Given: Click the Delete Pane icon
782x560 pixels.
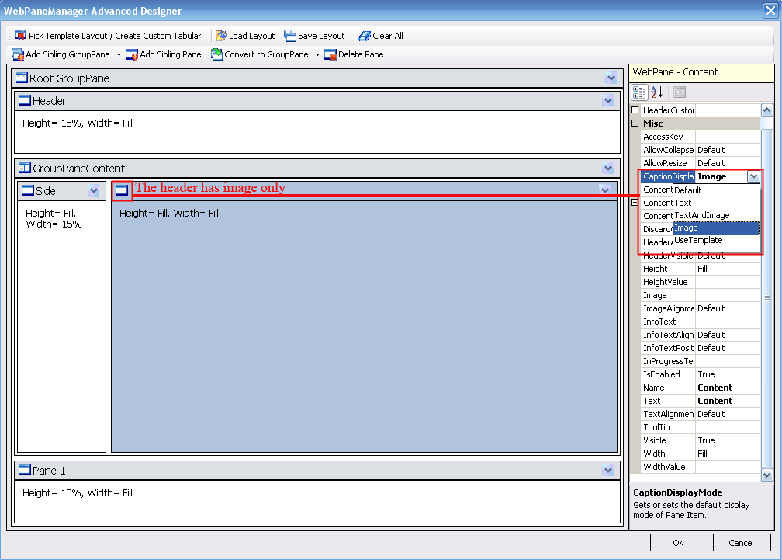Looking at the screenshot, I should click(330, 54).
